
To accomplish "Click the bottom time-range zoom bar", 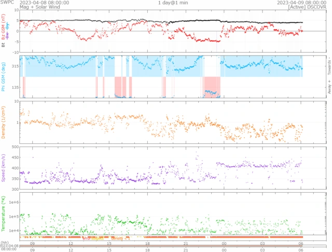I will click(173, 246).
